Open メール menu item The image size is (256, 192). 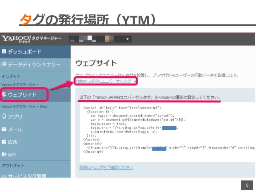tap(35, 129)
